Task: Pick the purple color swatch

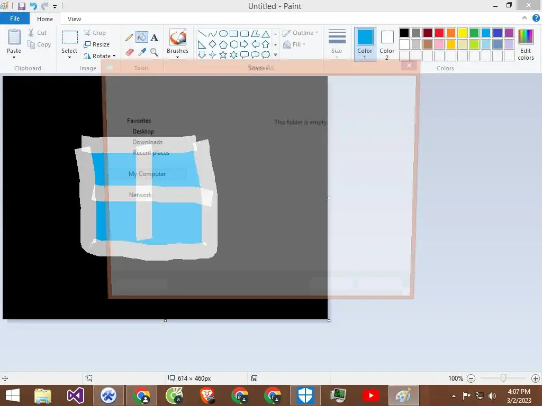Action: pyautogui.click(x=509, y=33)
